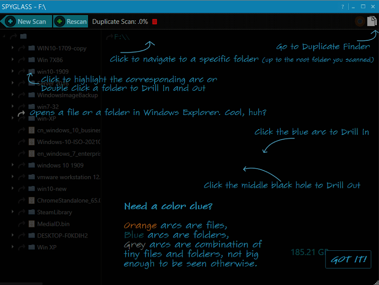Screen dimensions: 379x285
Task: Dismiss the tutorial with GOT IT!
Action: point(348,259)
